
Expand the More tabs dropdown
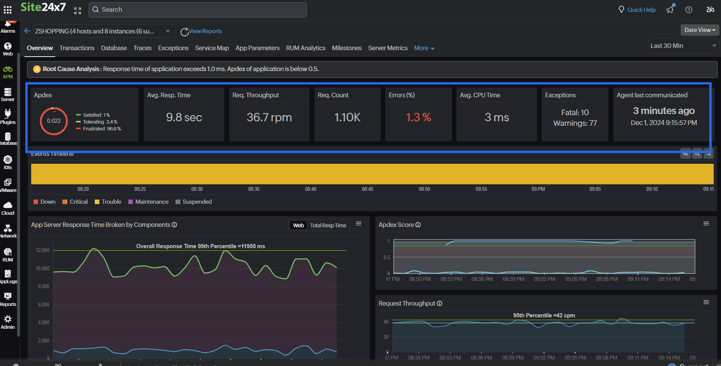coord(424,48)
